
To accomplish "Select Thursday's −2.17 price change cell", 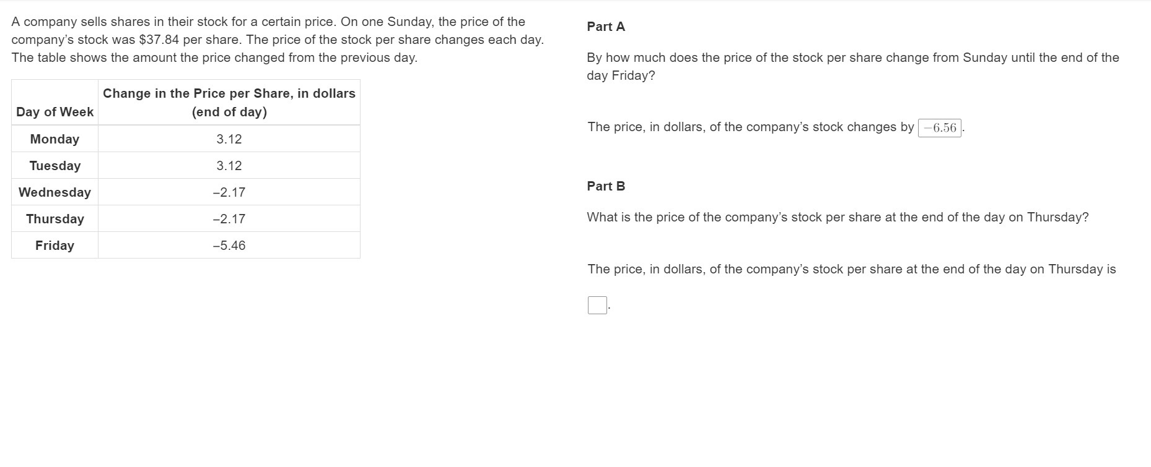I will (229, 219).
